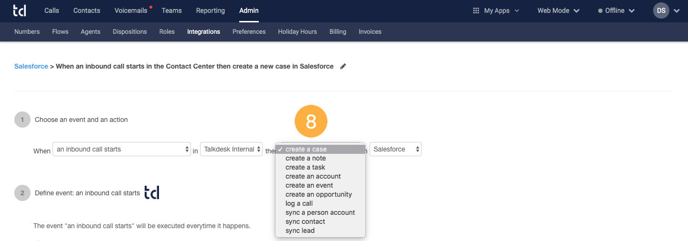Open the Voicemails tab

click(131, 10)
